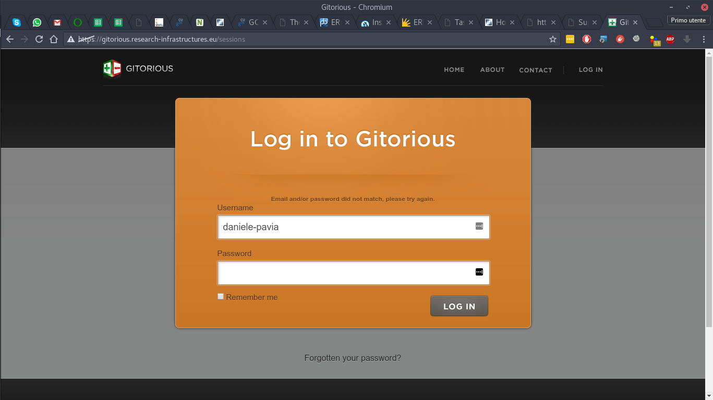713x400 pixels.
Task: Switch to the 'Tas' tab
Action: [x=459, y=22]
